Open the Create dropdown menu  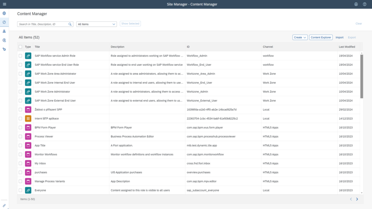(x=300, y=37)
